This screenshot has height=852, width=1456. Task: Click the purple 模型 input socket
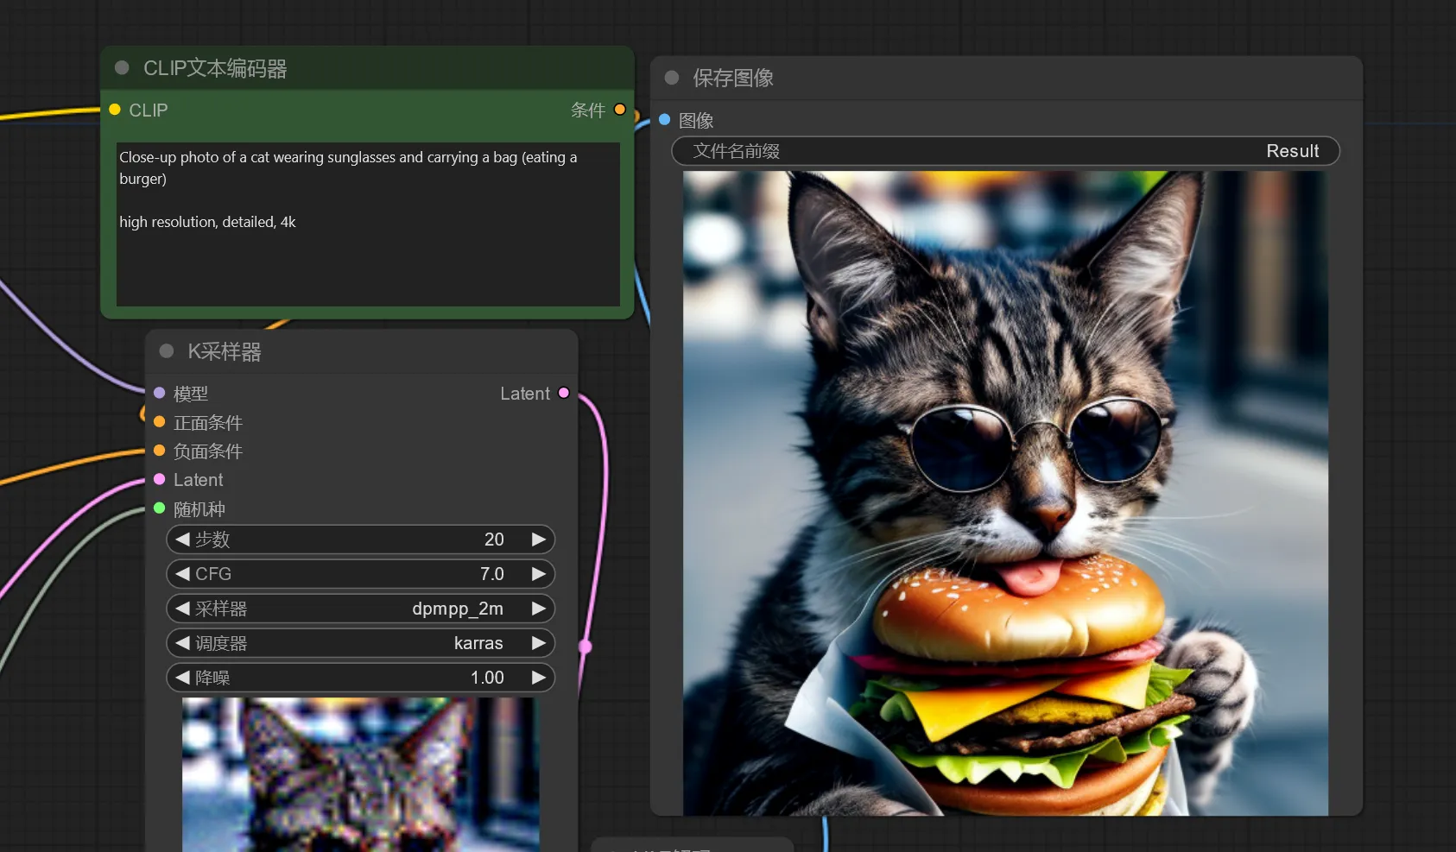tap(159, 393)
